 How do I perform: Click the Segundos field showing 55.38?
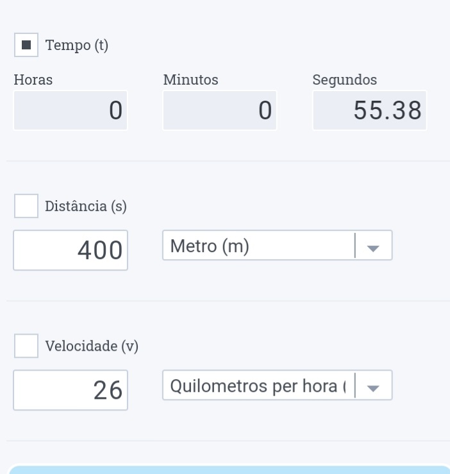tap(369, 110)
